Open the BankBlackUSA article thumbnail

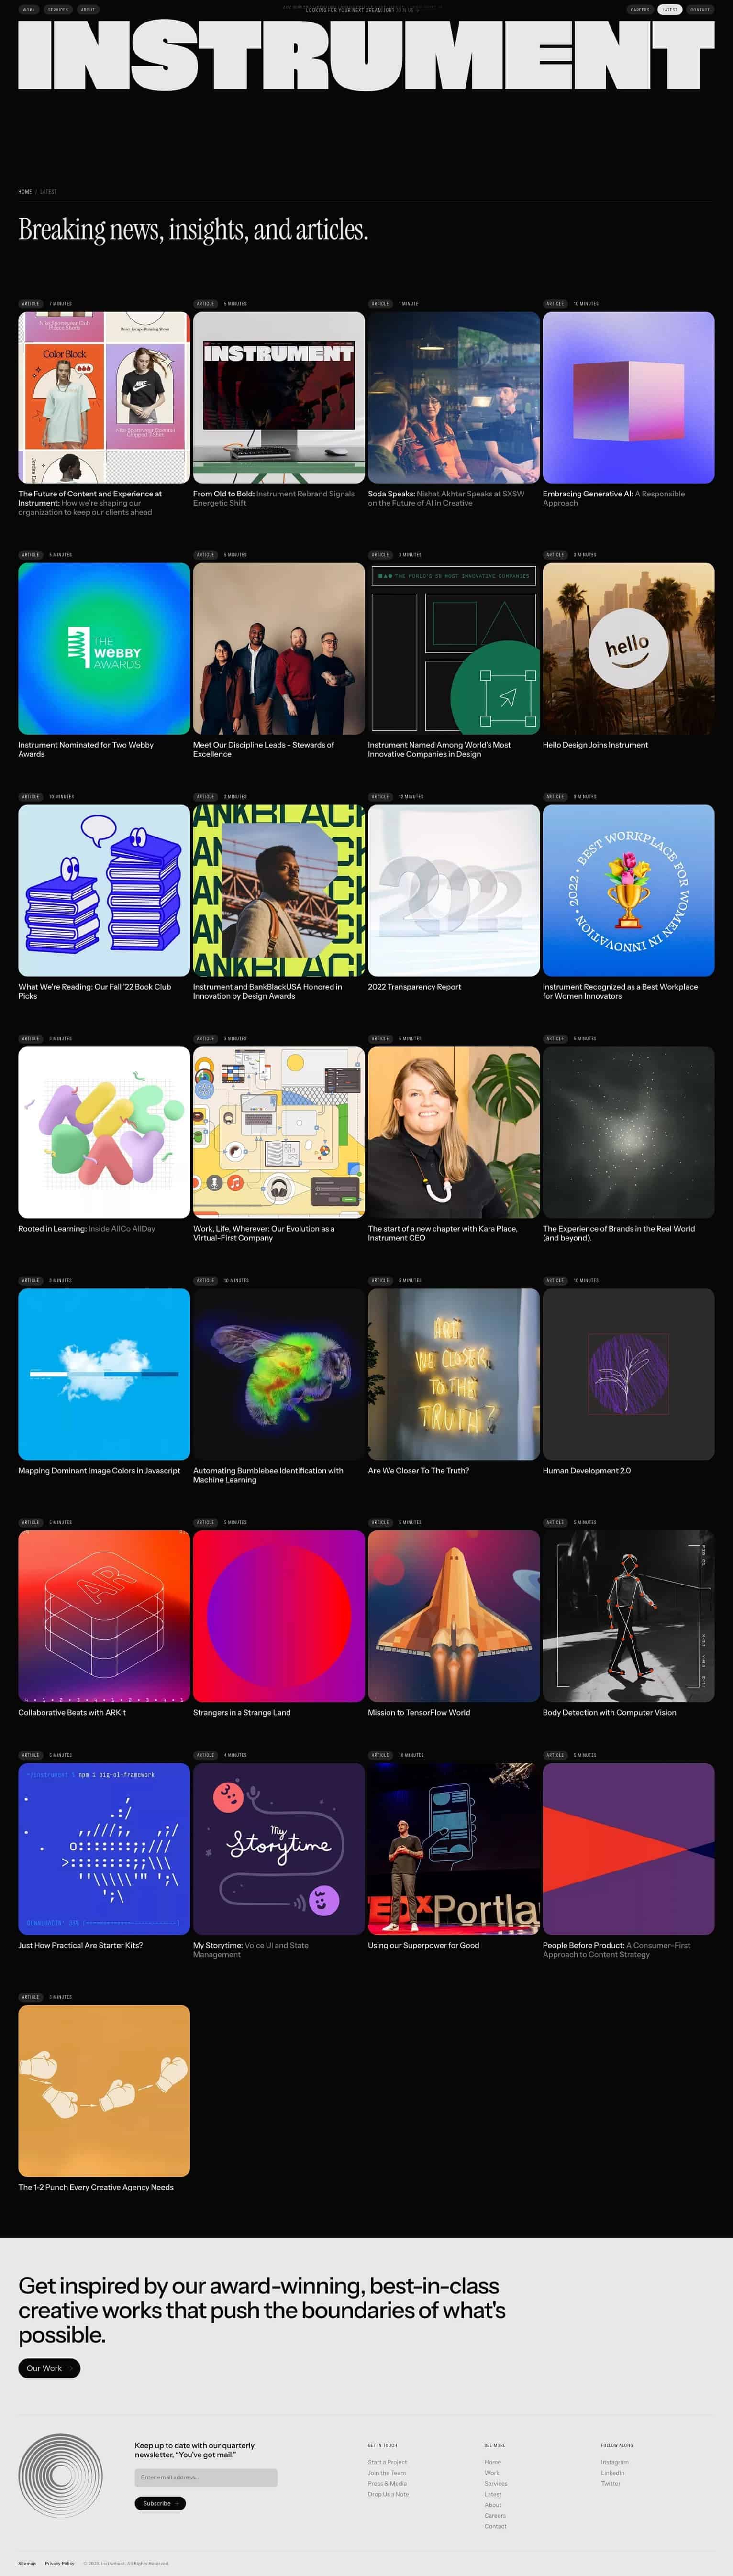[x=279, y=890]
